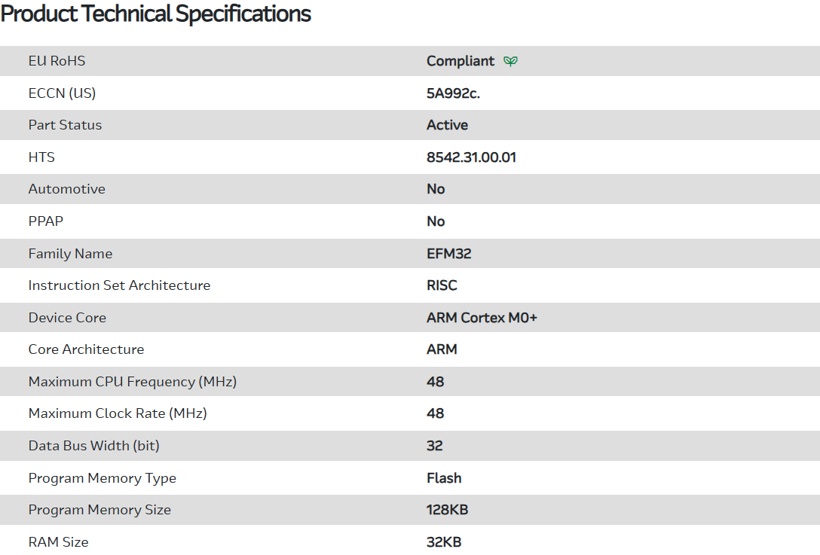Click the Part Status label
Viewport: 820px width, 555px height.
point(65,125)
